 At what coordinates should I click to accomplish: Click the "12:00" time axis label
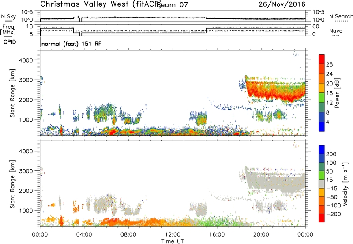coord(173,235)
